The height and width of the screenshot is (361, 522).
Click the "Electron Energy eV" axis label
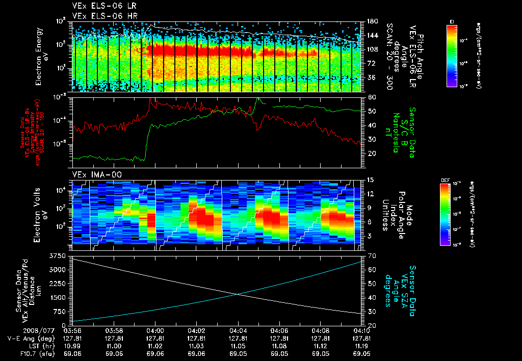[42, 56]
